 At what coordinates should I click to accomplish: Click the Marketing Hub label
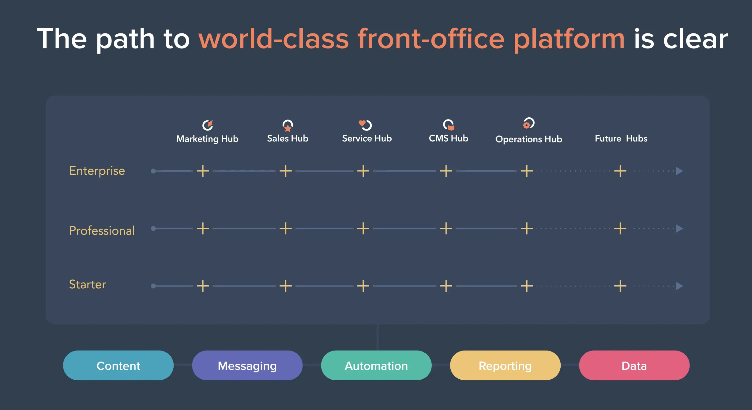pyautogui.click(x=207, y=139)
